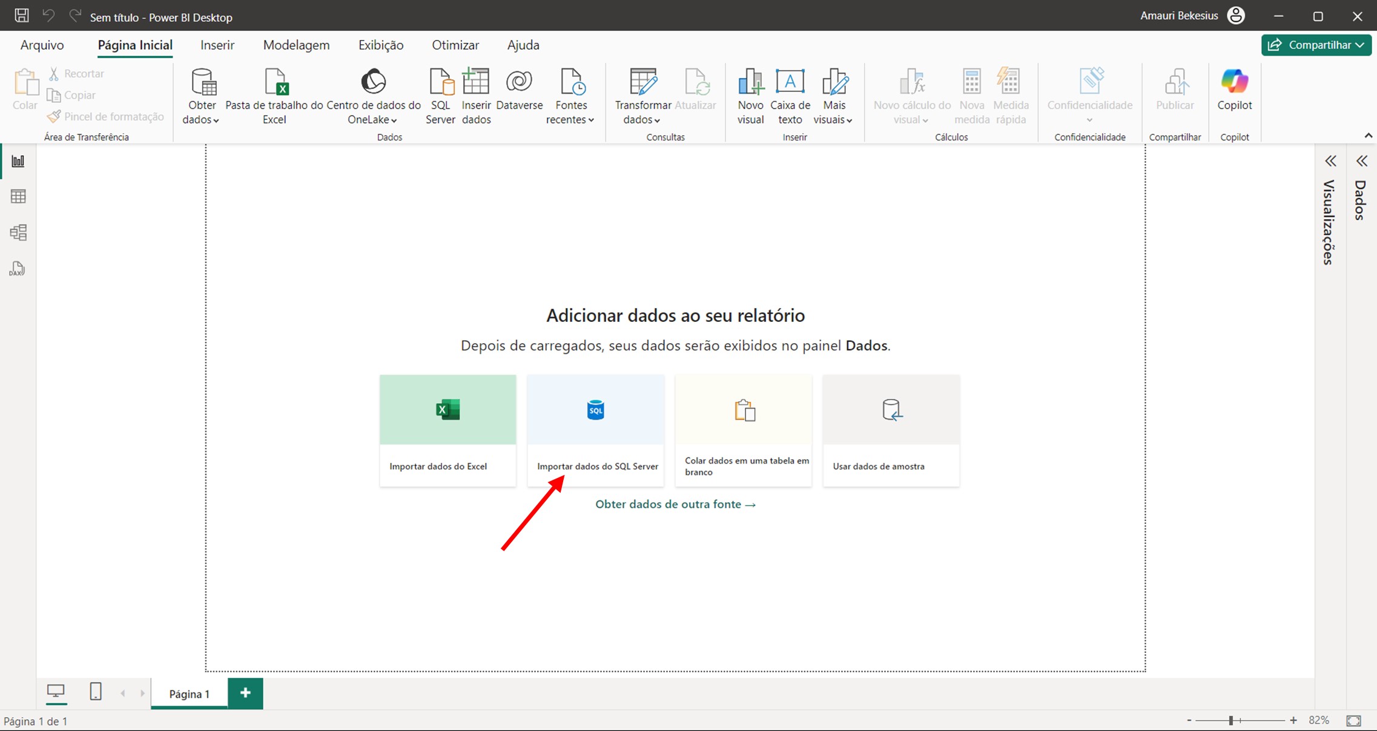This screenshot has width=1377, height=731.
Task: Collapse the ribbon with the chevron
Action: [1368, 135]
